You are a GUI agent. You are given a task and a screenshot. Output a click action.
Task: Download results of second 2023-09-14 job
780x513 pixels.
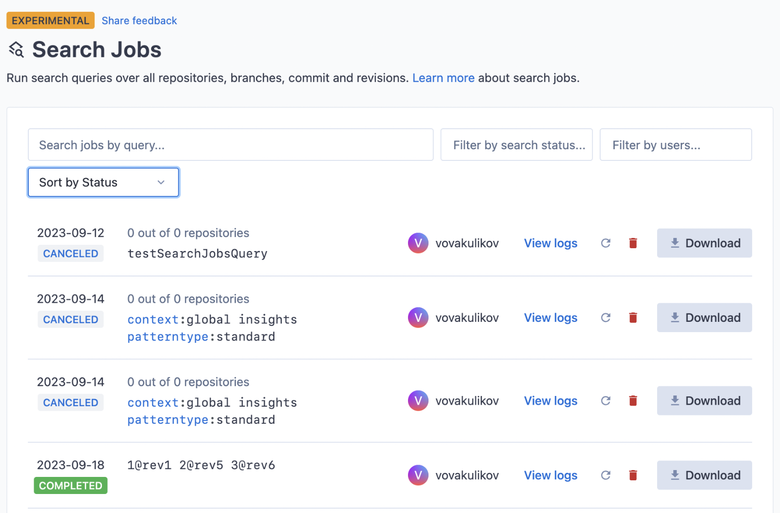click(704, 400)
